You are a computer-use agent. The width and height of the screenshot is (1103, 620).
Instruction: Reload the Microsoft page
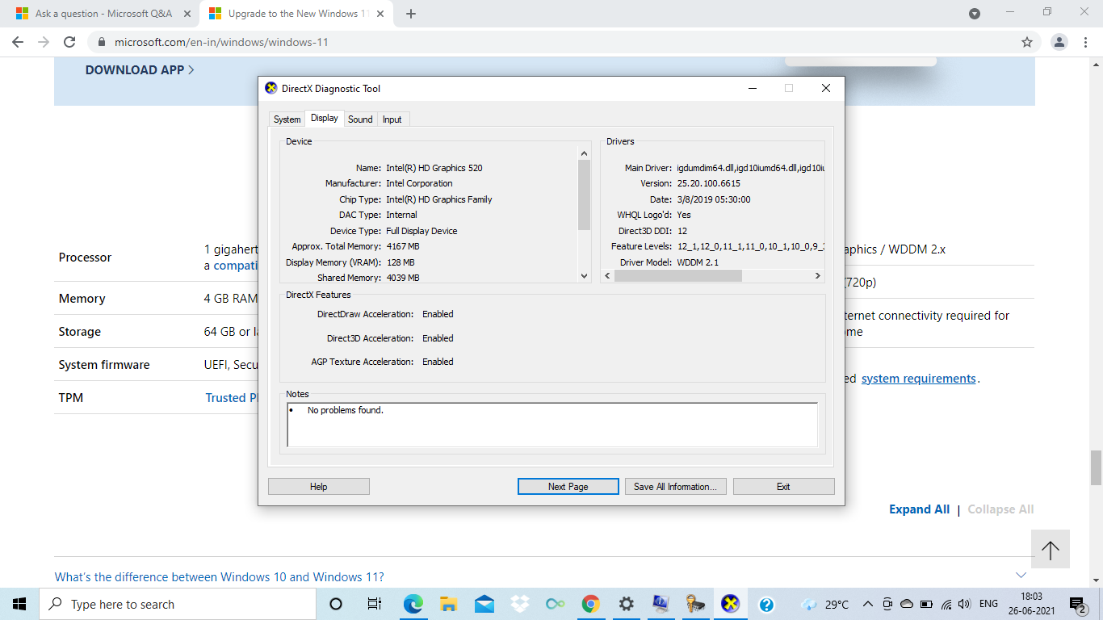click(x=69, y=42)
